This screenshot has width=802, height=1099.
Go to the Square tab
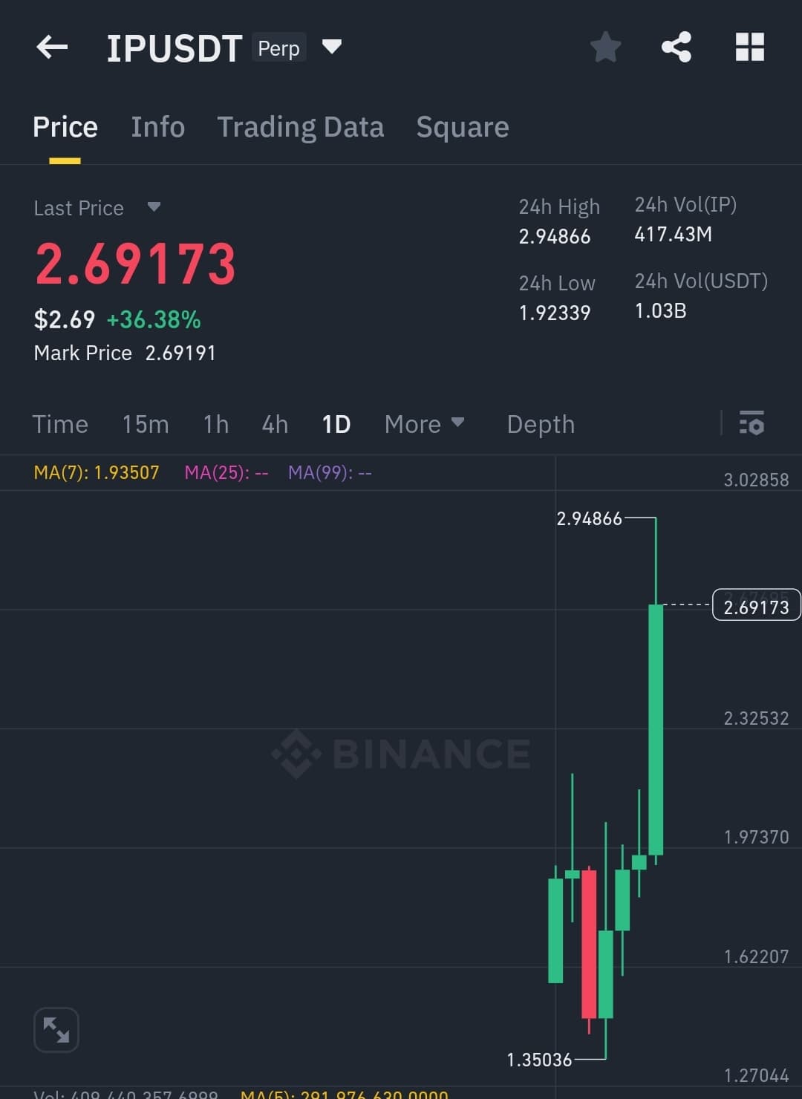tap(462, 127)
